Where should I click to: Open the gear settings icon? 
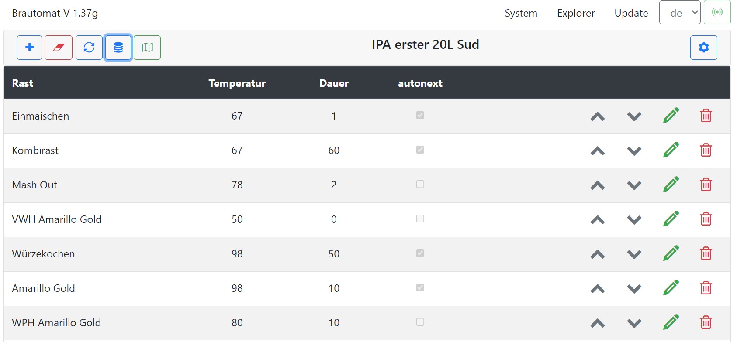(703, 47)
